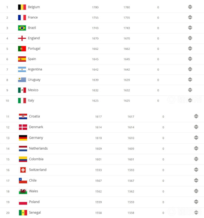Click the Argentina flag icon
The height and width of the screenshot is (218, 204).
tap(22, 69)
